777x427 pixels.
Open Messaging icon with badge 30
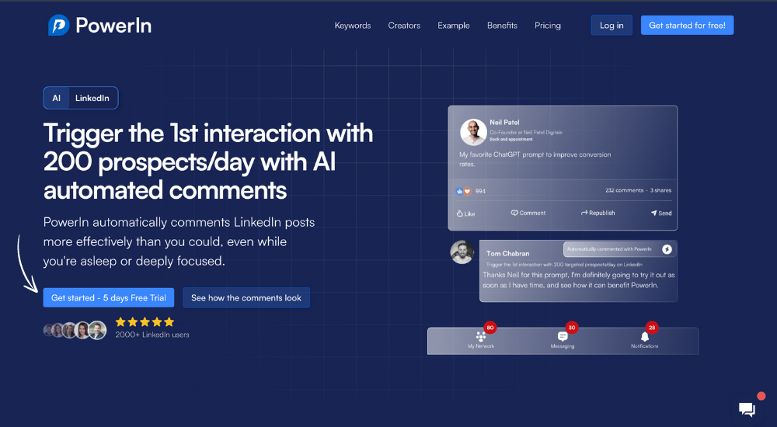click(x=563, y=336)
